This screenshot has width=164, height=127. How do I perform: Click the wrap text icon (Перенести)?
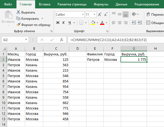148,14
